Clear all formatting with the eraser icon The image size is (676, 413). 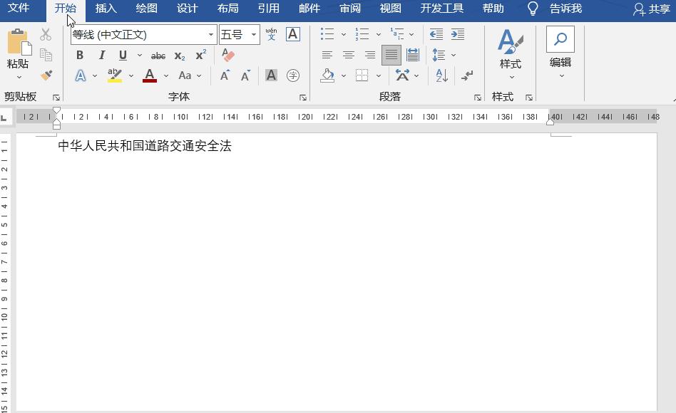[227, 56]
